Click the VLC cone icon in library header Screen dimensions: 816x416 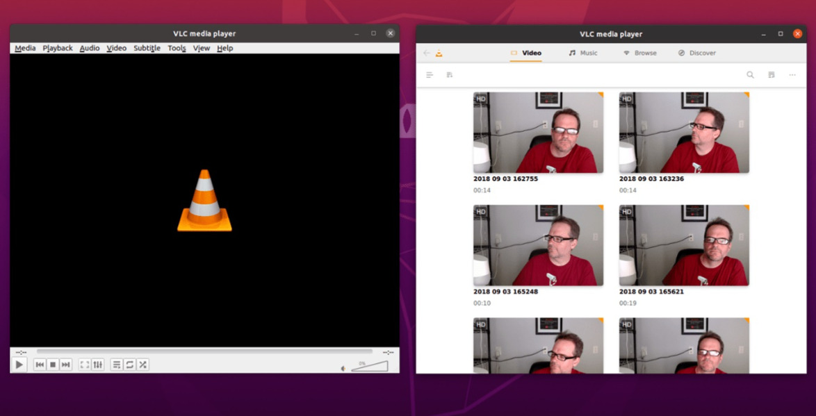(439, 53)
